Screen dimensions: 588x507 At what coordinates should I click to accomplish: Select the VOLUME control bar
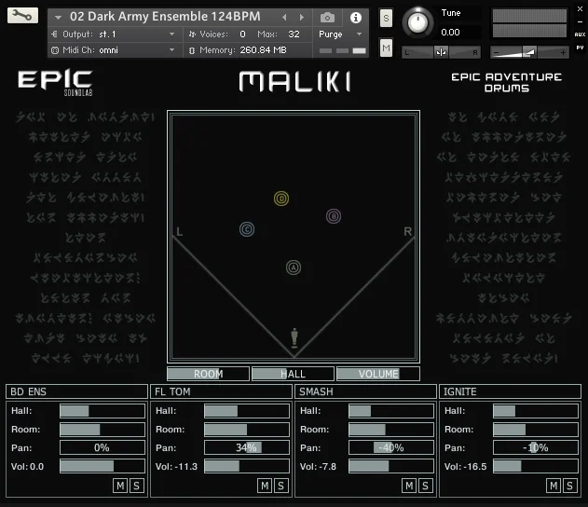pyautogui.click(x=378, y=374)
